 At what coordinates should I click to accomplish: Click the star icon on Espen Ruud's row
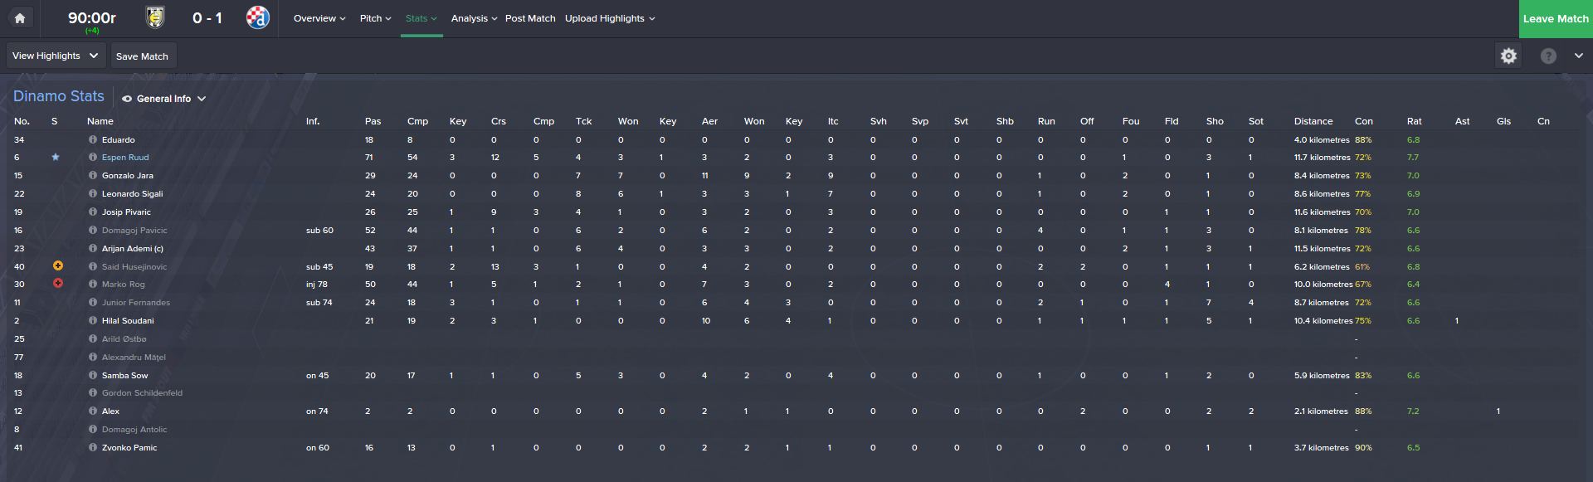pos(56,157)
